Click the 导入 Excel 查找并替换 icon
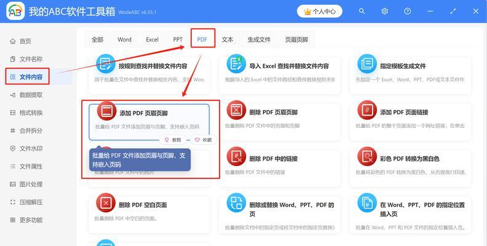This screenshot has height=246, width=487. coord(236,64)
